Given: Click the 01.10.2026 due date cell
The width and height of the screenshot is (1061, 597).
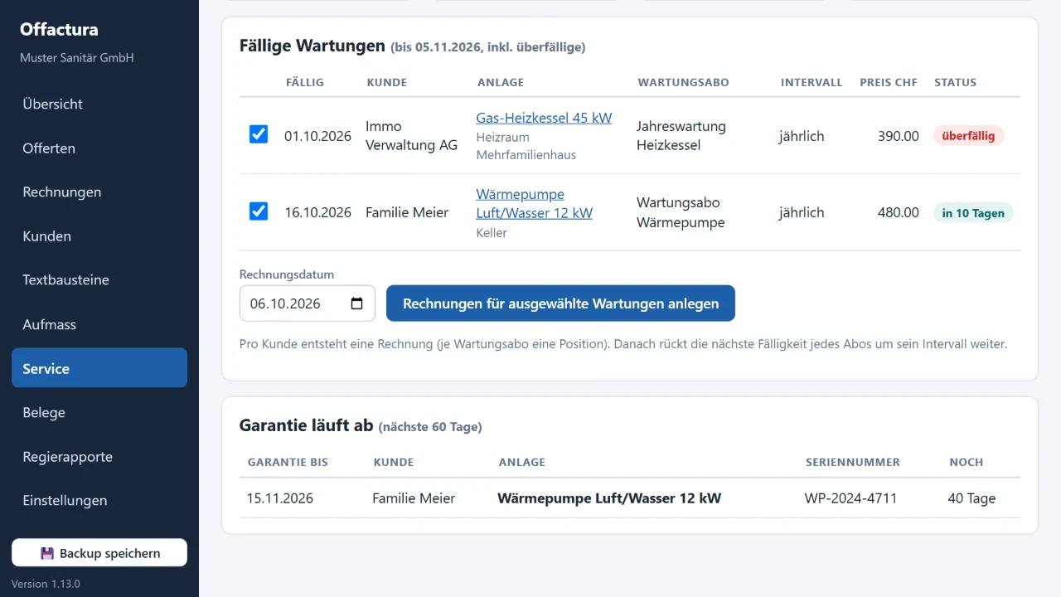Looking at the screenshot, I should (318, 136).
